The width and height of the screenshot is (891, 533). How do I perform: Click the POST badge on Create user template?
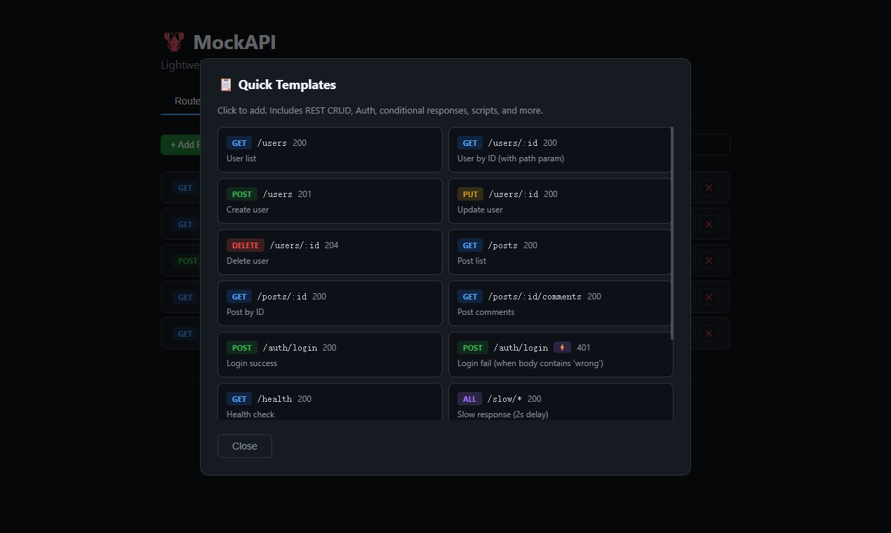coord(241,194)
